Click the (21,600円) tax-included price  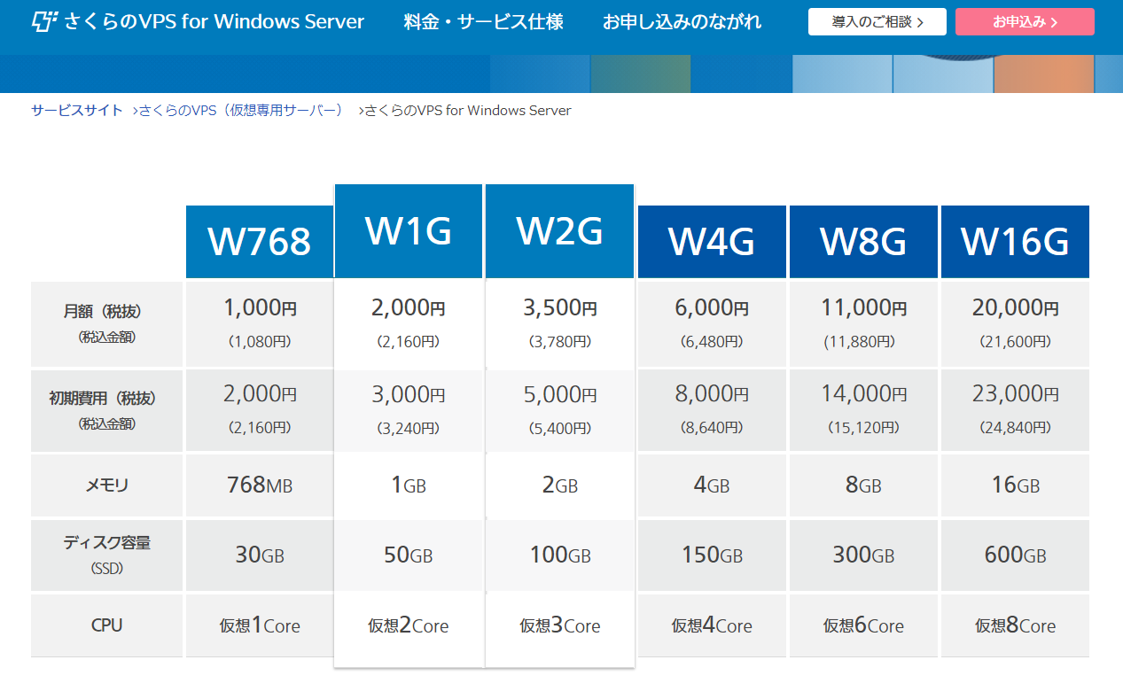[1016, 341]
